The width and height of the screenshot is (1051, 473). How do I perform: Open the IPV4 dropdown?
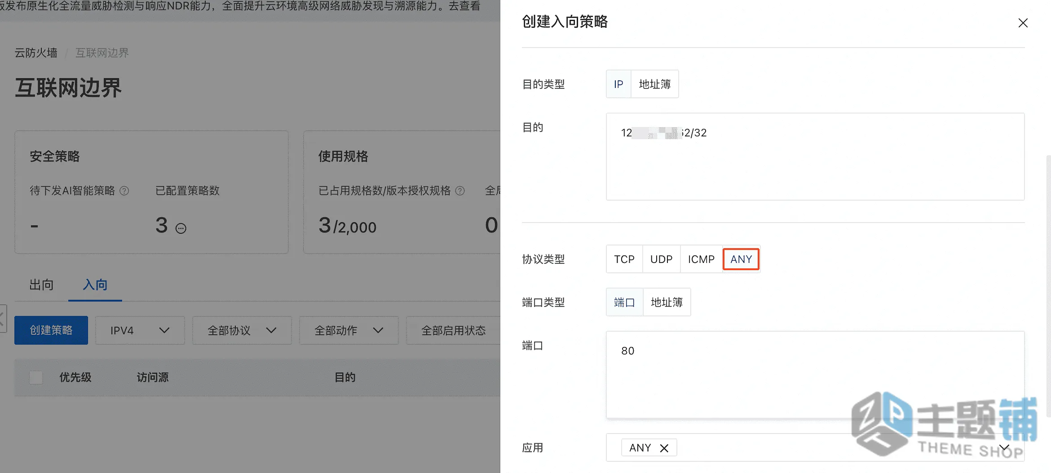(140, 330)
